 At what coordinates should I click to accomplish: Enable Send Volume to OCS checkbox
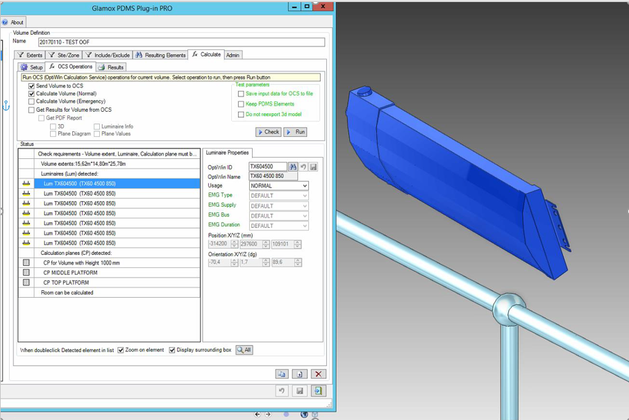[31, 86]
